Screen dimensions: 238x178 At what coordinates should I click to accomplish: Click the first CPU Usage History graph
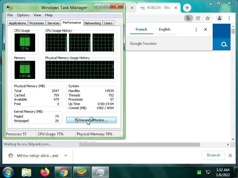56,42
